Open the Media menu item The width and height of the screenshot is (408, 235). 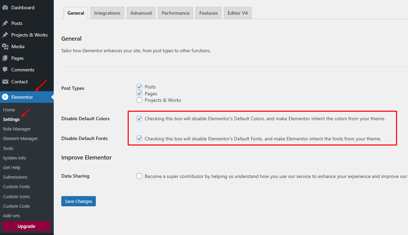[x=27, y=46]
